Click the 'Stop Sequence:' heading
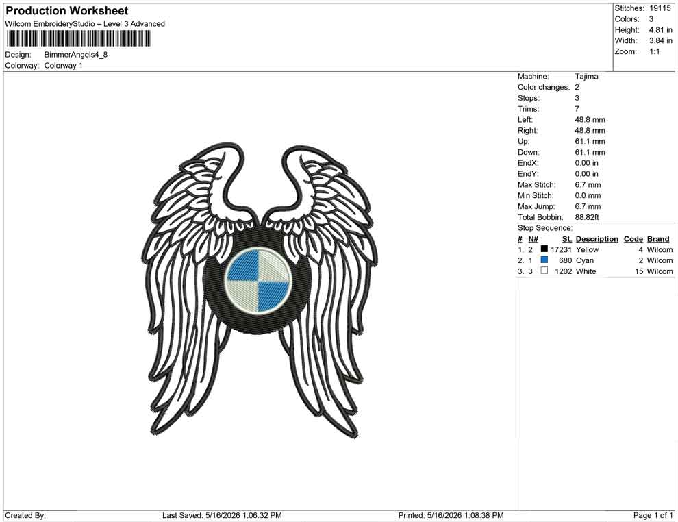 (x=545, y=228)
